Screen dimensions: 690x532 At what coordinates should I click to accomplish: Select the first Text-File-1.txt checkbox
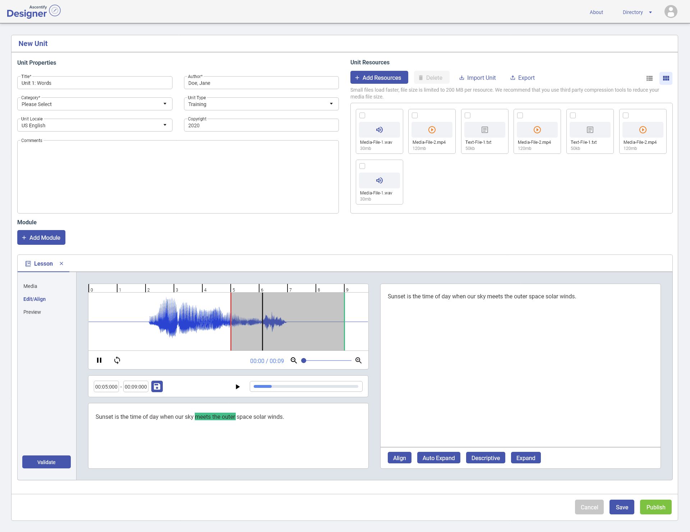pyautogui.click(x=468, y=115)
